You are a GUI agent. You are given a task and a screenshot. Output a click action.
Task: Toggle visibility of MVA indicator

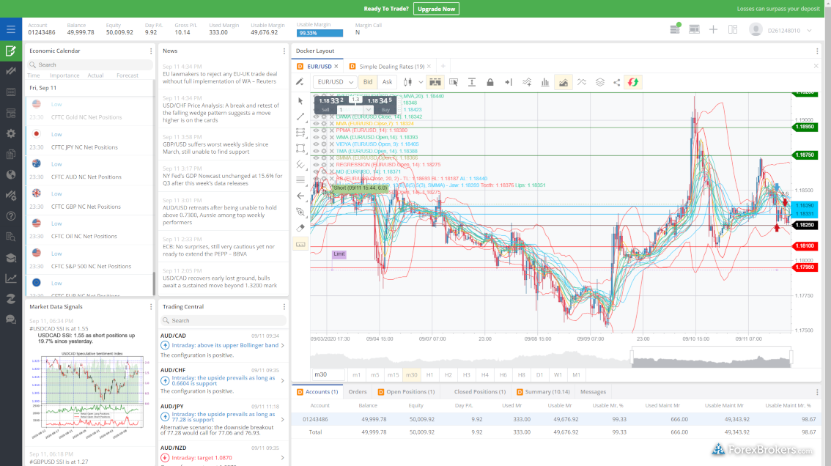[x=317, y=124]
